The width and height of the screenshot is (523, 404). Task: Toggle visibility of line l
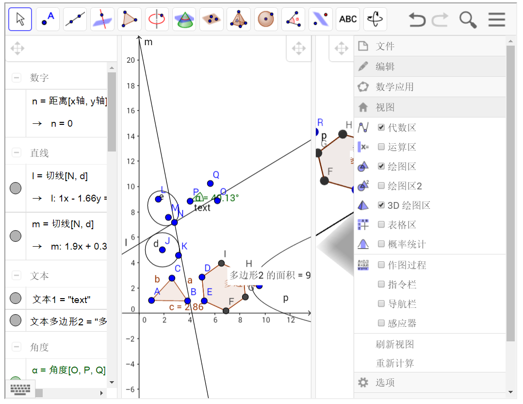[16, 188]
